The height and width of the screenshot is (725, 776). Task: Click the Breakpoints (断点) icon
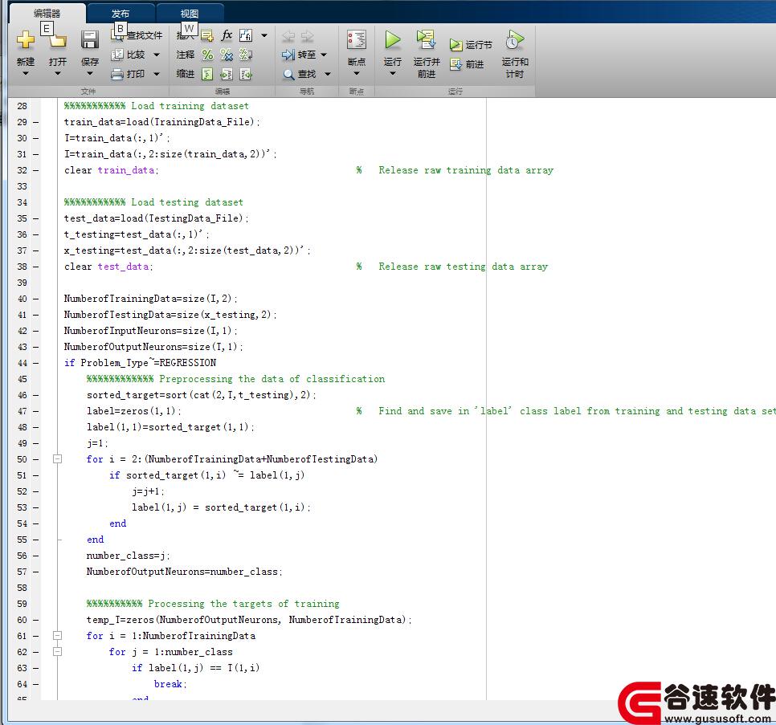point(357,39)
